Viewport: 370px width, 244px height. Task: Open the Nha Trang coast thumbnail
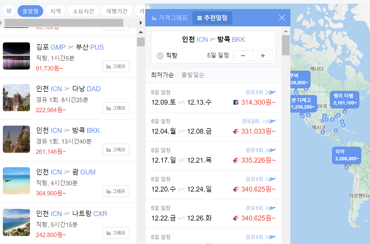point(16,223)
